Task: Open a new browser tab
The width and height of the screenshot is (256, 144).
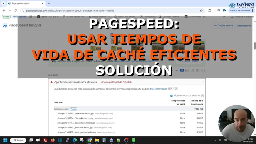Action: point(49,3)
